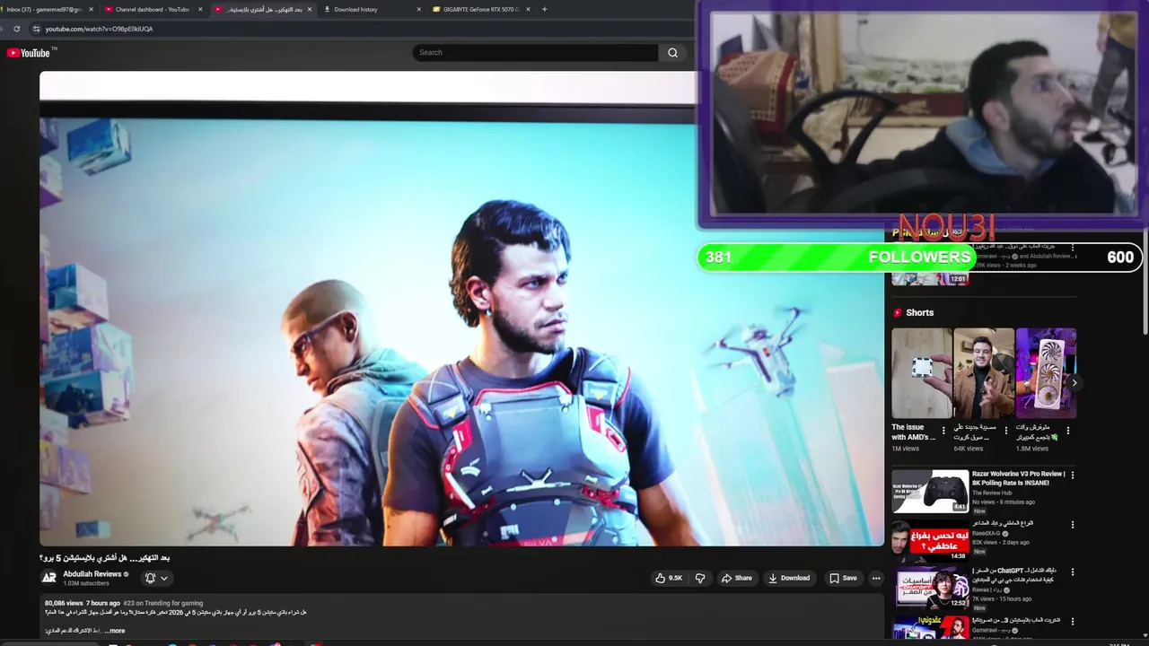Viewport: 1149px width, 646px height.
Task: Save the video to a playlist
Action: (x=843, y=578)
